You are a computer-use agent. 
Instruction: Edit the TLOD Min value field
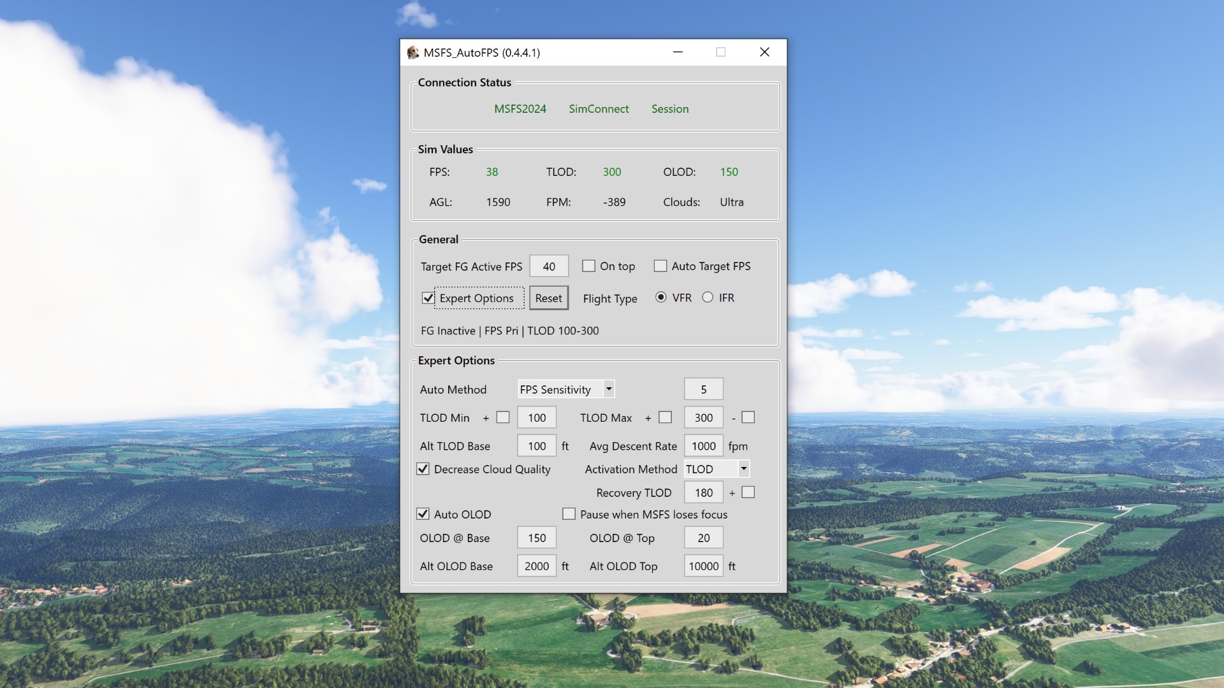[537, 417]
